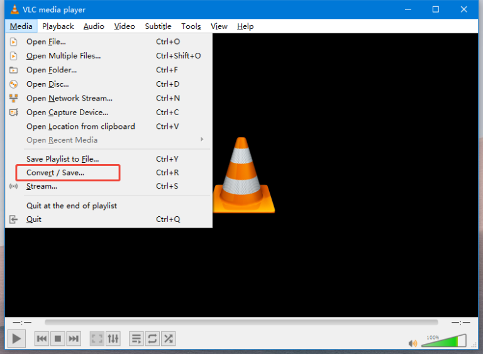The width and height of the screenshot is (483, 354).
Task: Choose Stream... menu entry
Action: (109, 186)
